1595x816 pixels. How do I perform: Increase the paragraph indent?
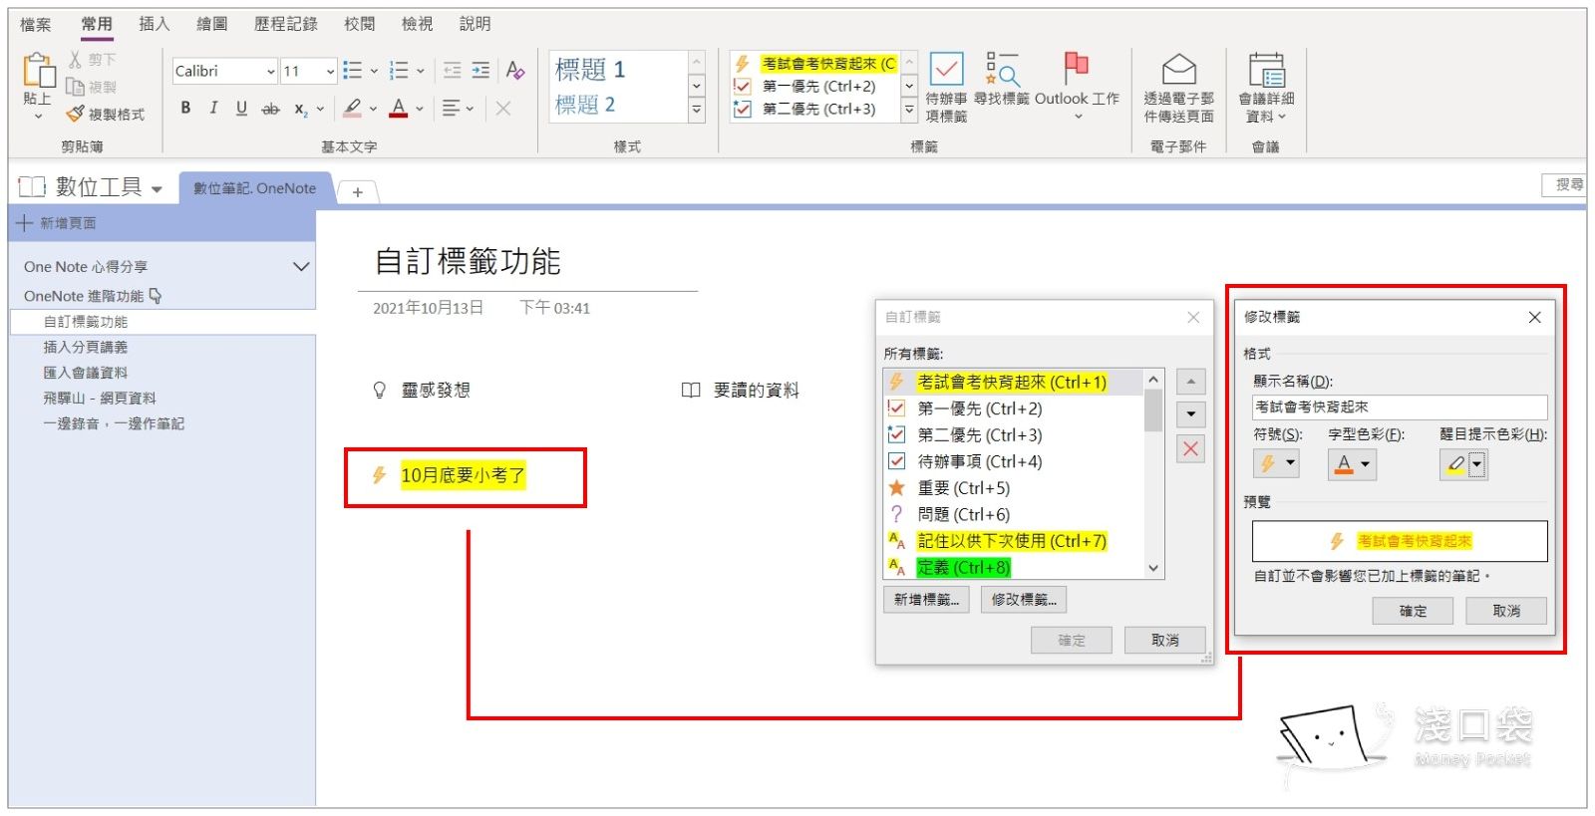[x=480, y=71]
